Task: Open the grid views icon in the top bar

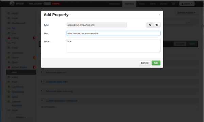Action: [x=173, y=4]
